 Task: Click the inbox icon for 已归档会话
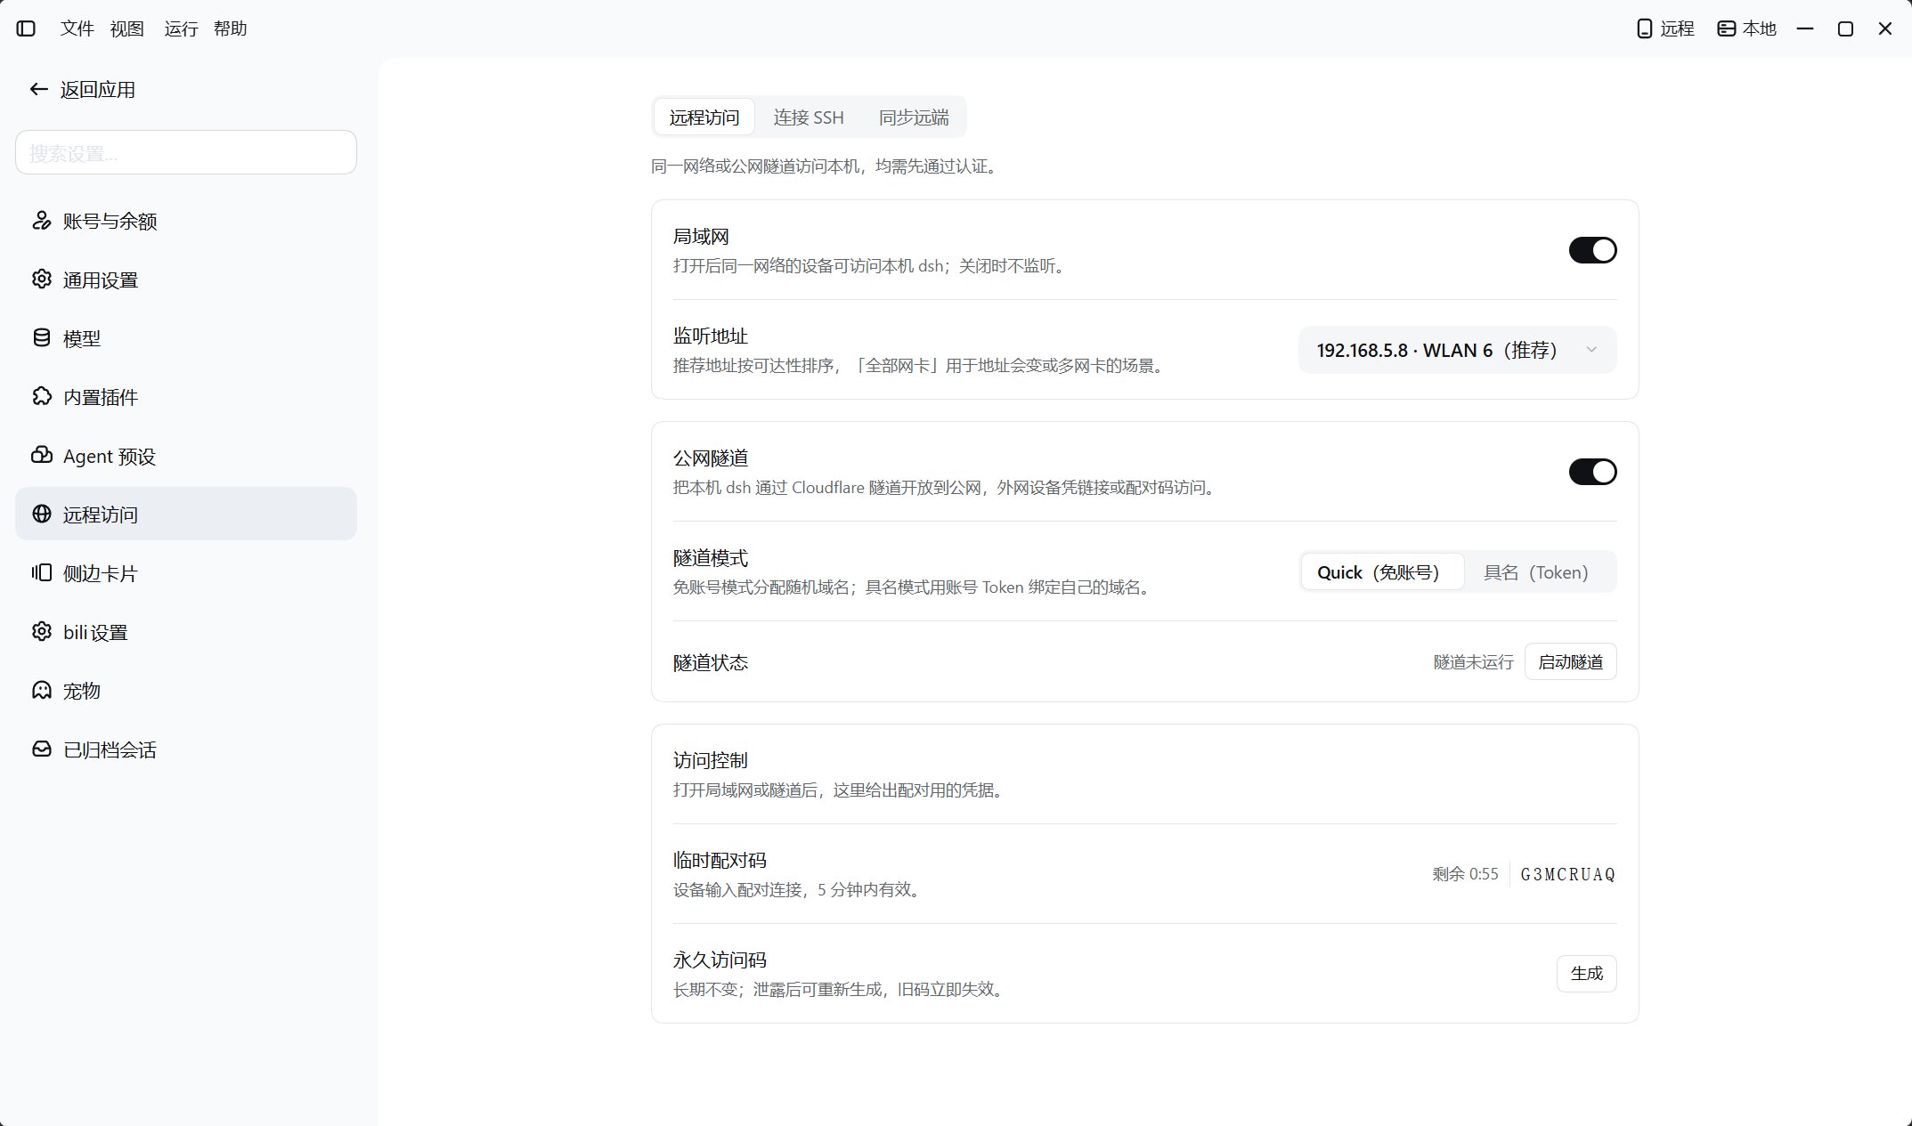[x=42, y=749]
